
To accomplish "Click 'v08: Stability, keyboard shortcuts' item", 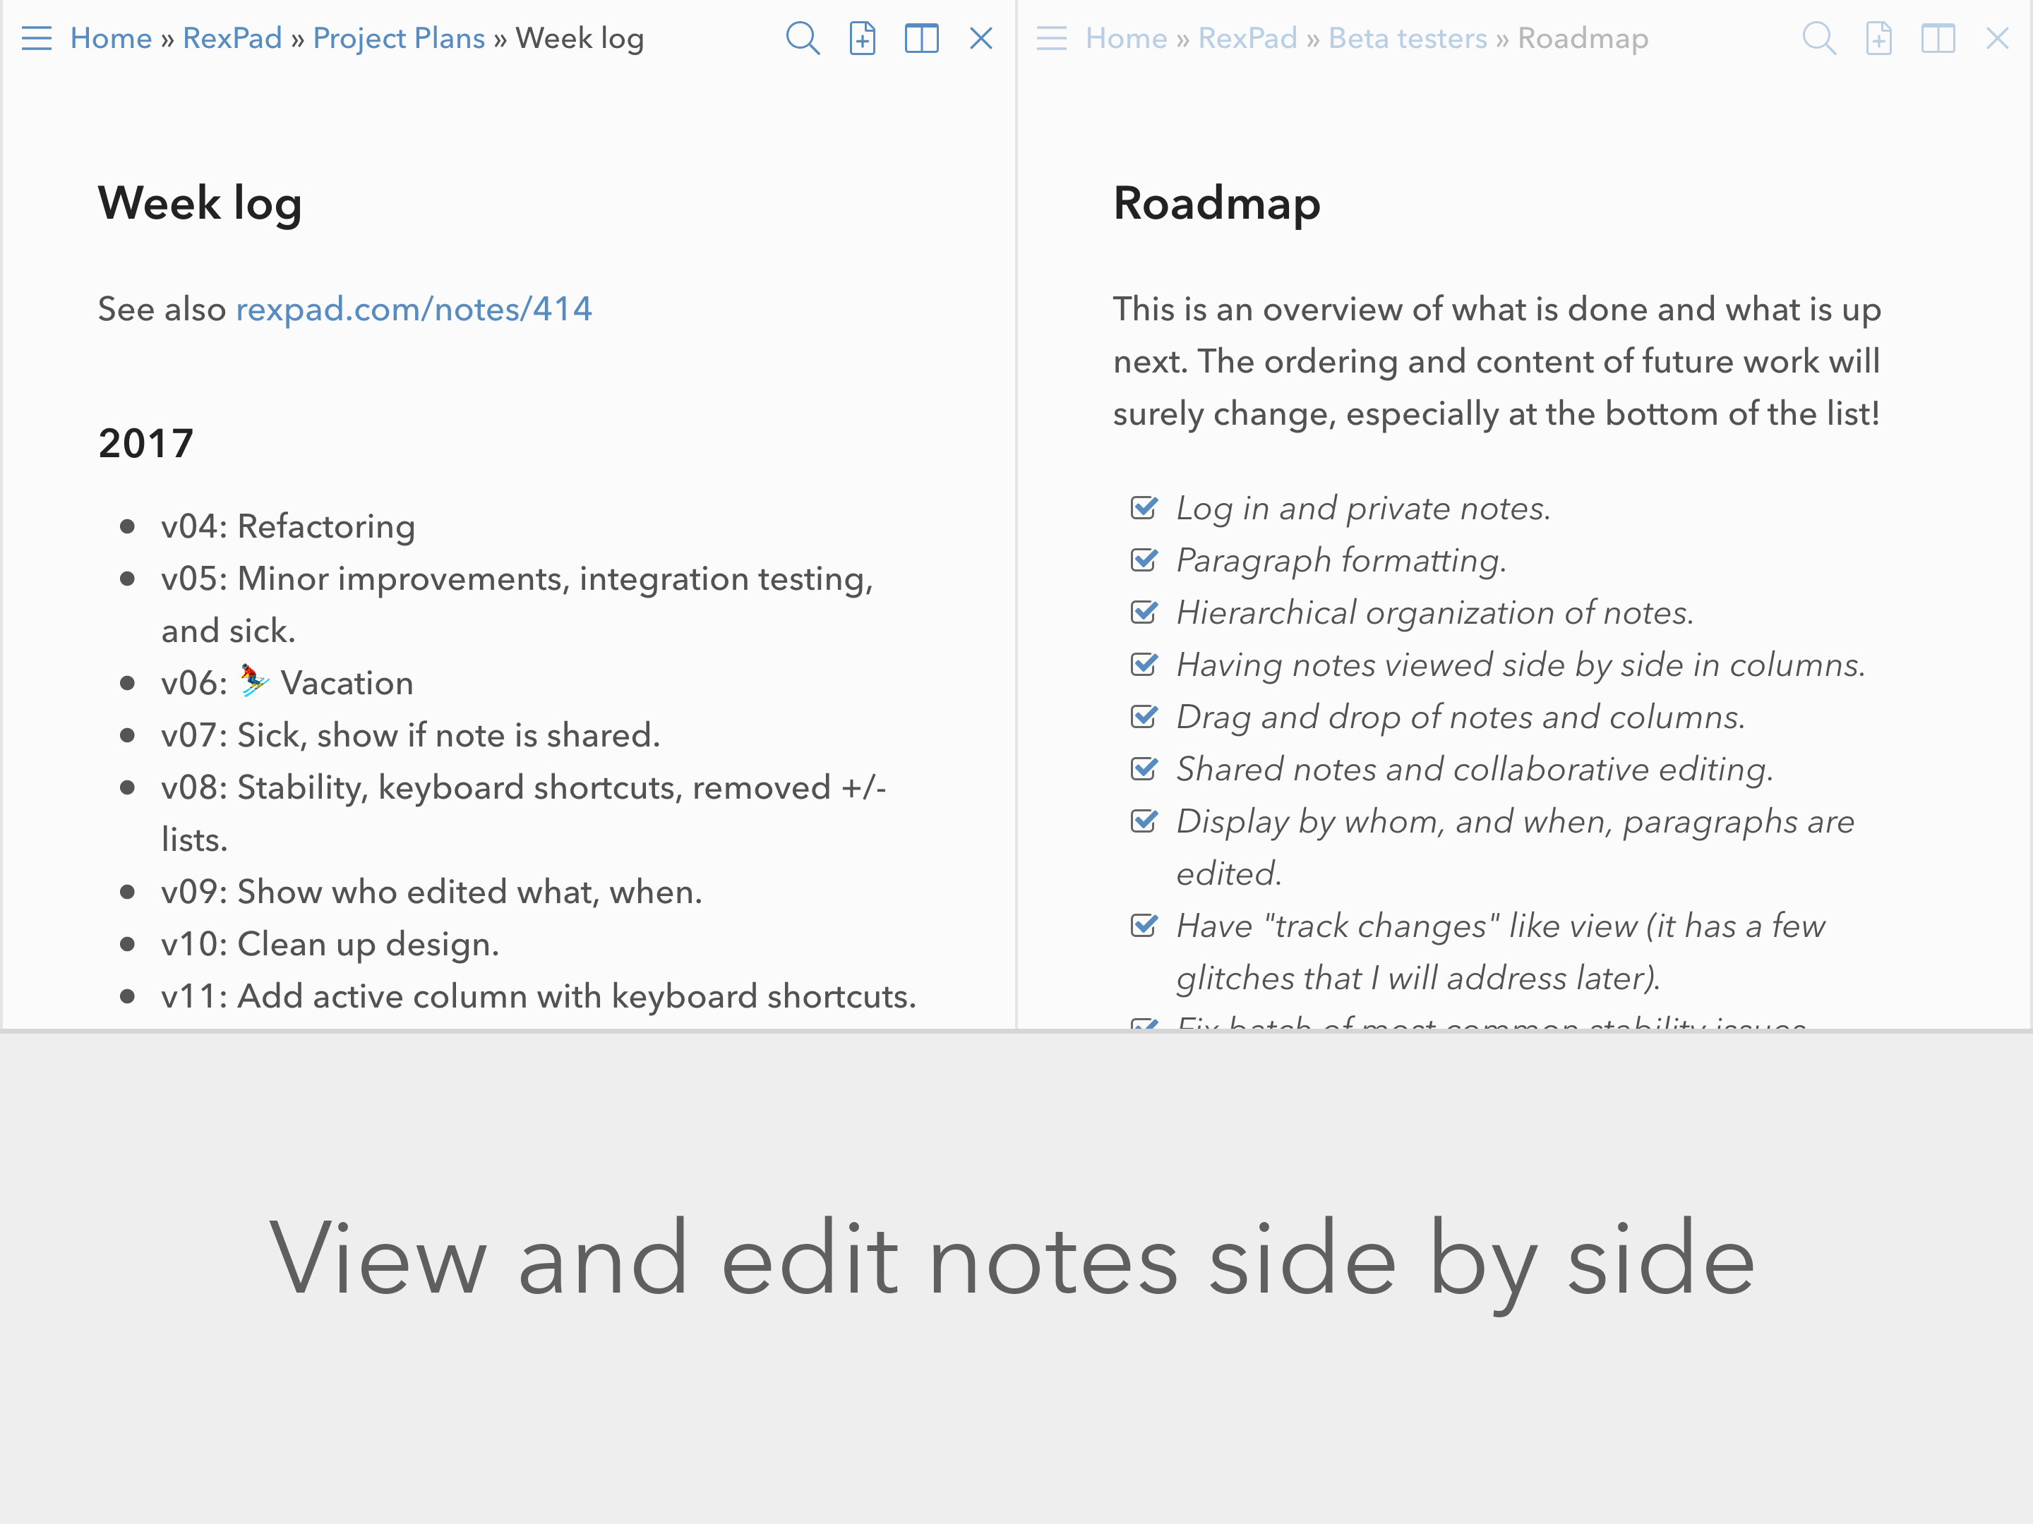I will (x=524, y=813).
